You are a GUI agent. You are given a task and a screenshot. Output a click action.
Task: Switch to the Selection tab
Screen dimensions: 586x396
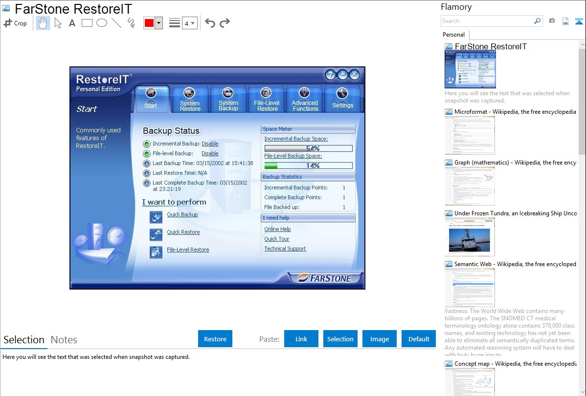coord(24,340)
